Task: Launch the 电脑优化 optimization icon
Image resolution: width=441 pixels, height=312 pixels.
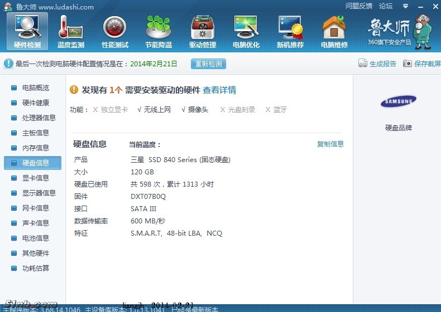Action: 246,31
